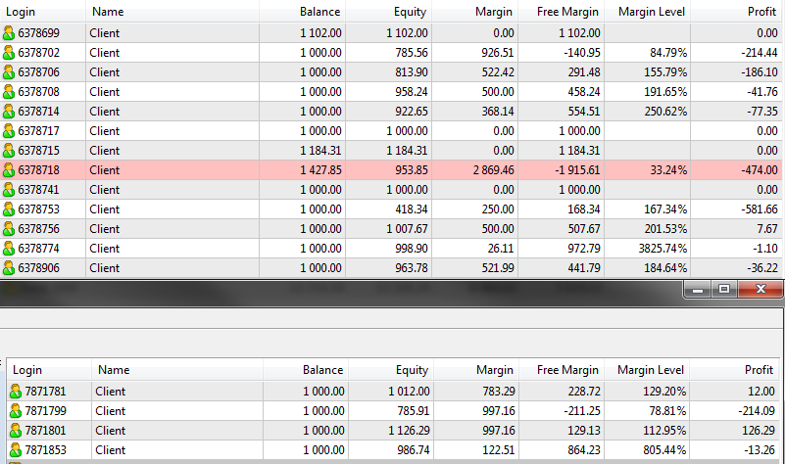Image resolution: width=785 pixels, height=464 pixels.
Task: Select free margin value -211.25
Action: [x=582, y=411]
